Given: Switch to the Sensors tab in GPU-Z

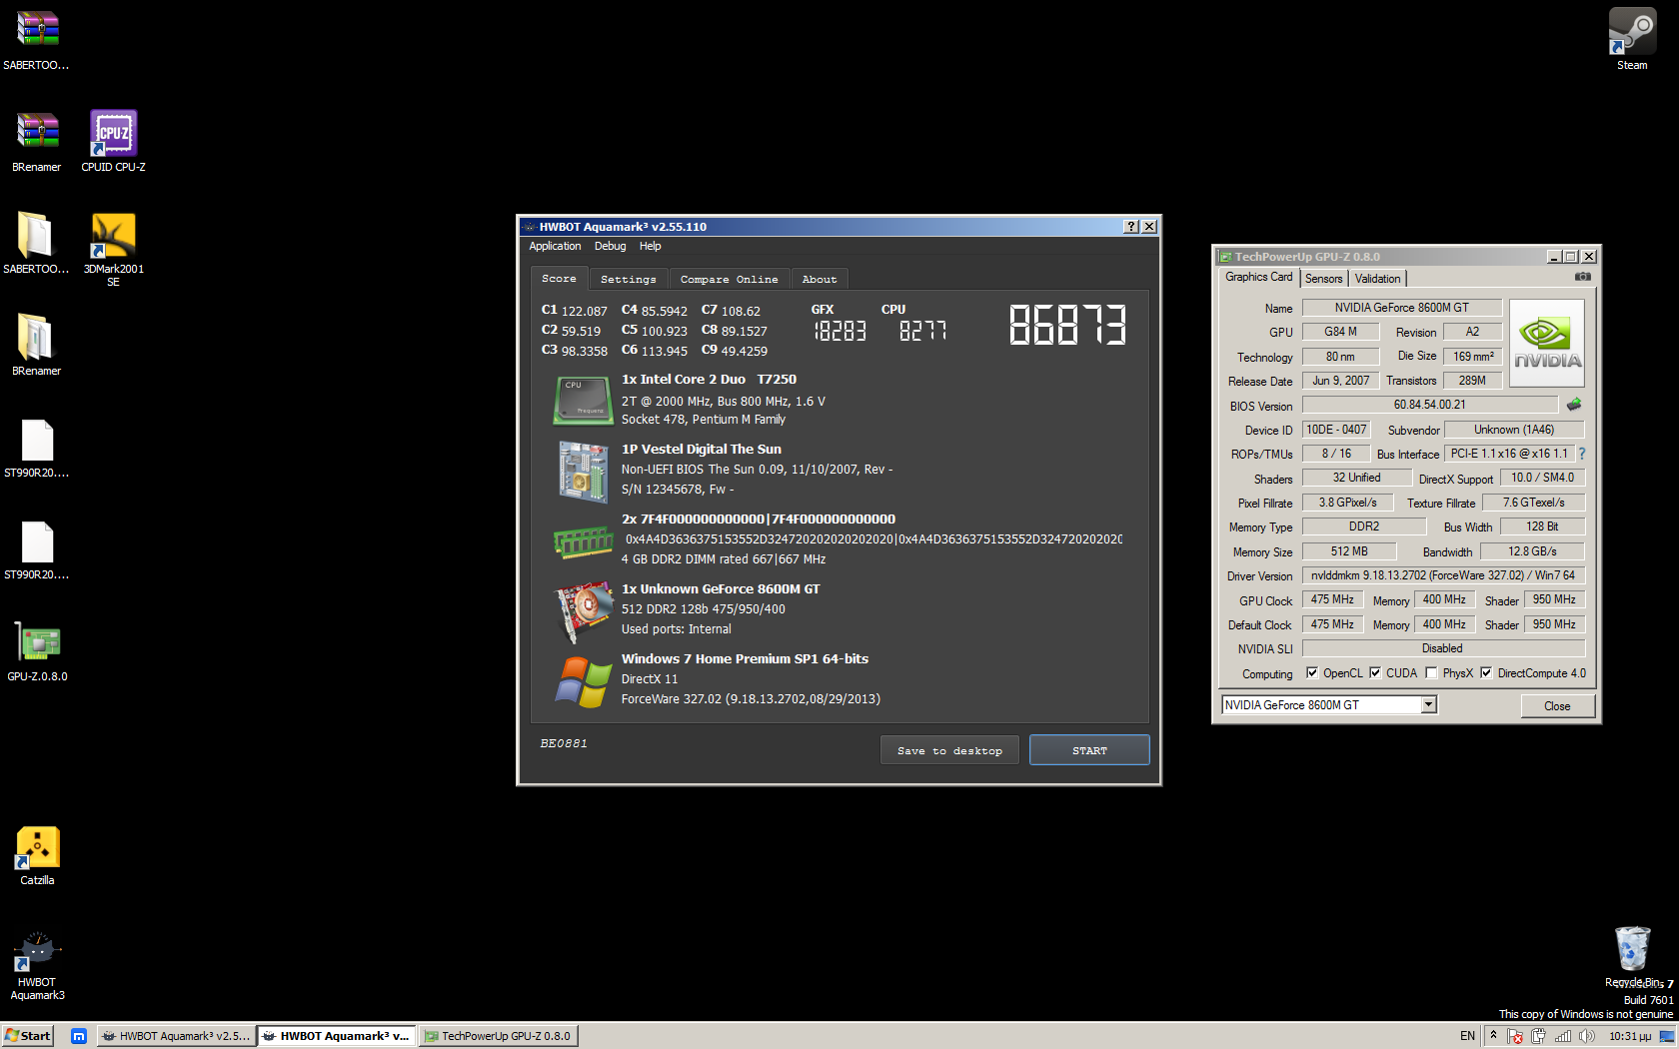Looking at the screenshot, I should (x=1323, y=279).
